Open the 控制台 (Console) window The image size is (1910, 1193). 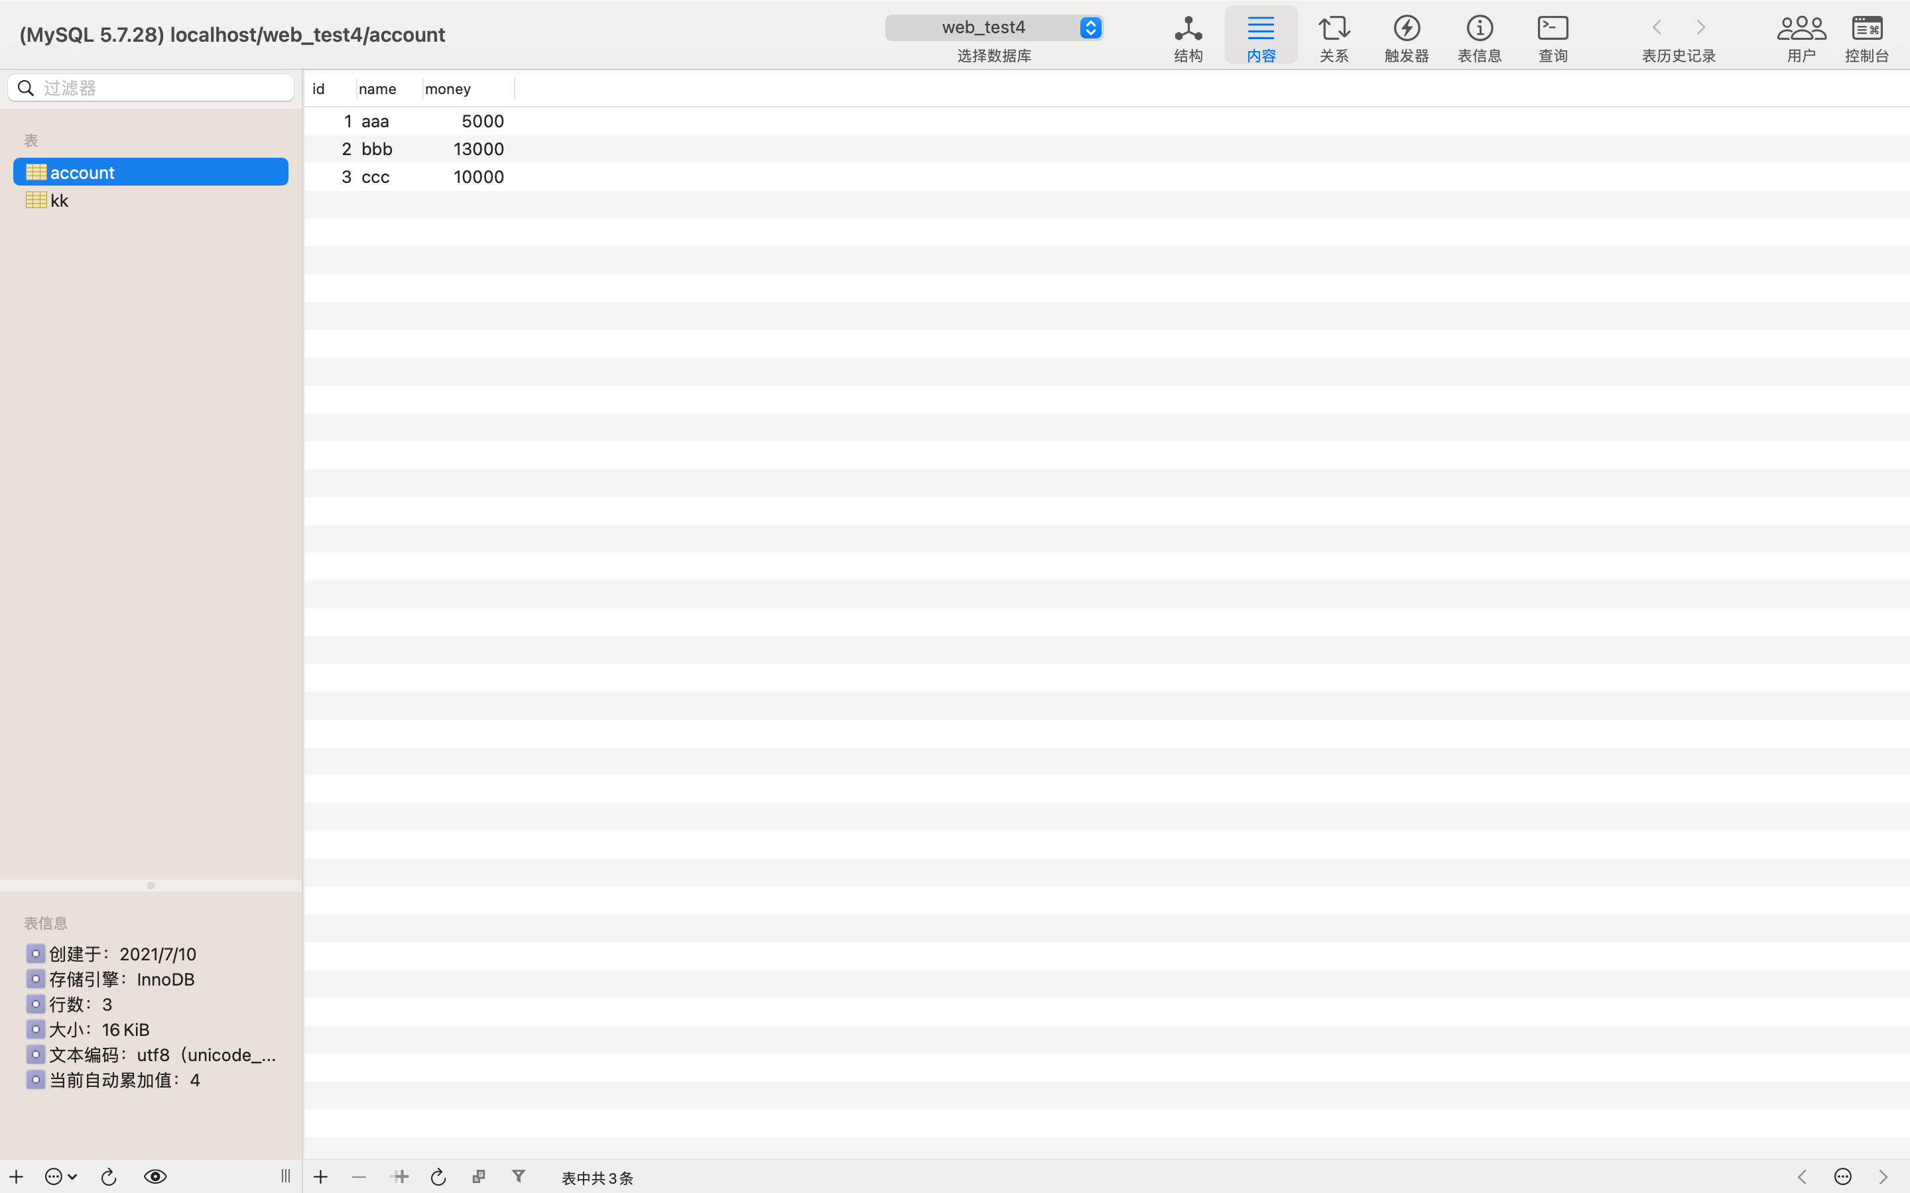coord(1867,37)
